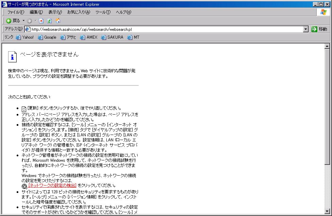Click the green Back (戻る) button

tap(13, 21)
